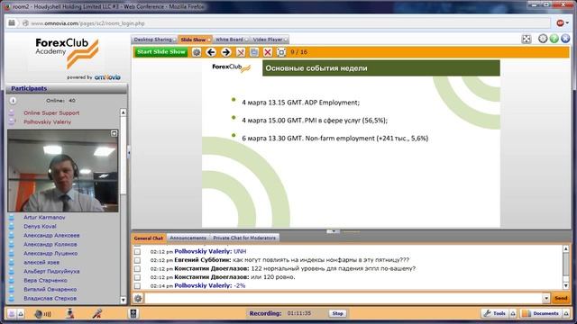Click the Start Slide Show button

pos(160,52)
